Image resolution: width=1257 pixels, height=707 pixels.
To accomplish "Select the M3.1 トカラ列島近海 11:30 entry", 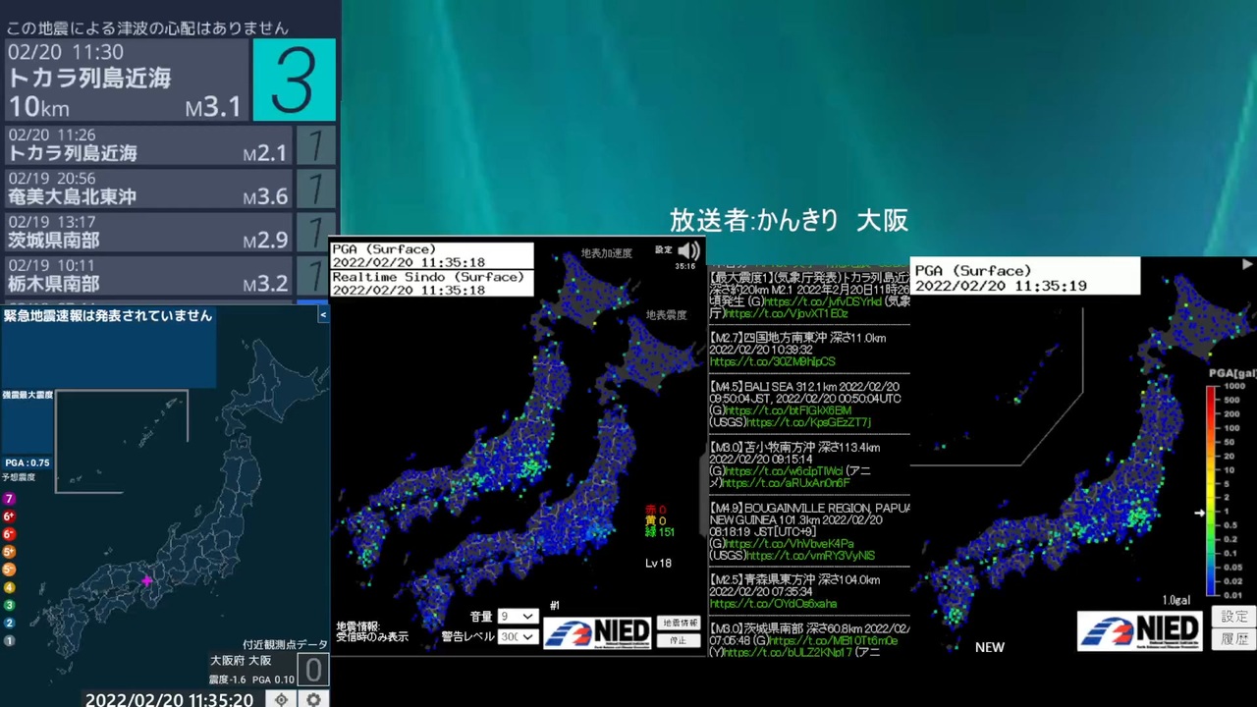I will tap(170, 81).
